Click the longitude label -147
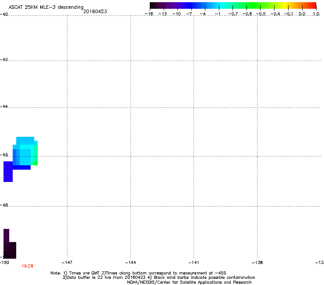 (x=67, y=263)
